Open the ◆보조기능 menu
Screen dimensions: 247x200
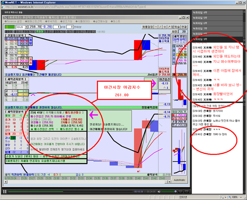tap(66, 21)
